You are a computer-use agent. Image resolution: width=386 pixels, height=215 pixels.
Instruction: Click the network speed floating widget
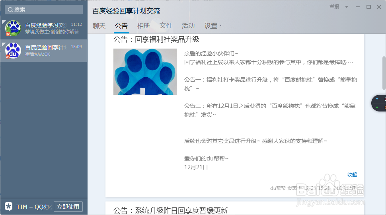coord(379,103)
